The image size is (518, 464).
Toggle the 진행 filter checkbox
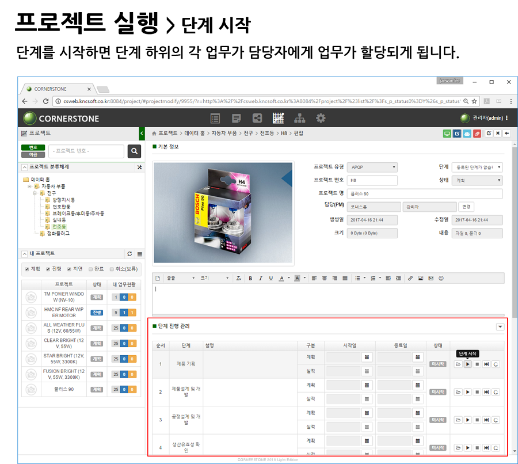coord(48,269)
